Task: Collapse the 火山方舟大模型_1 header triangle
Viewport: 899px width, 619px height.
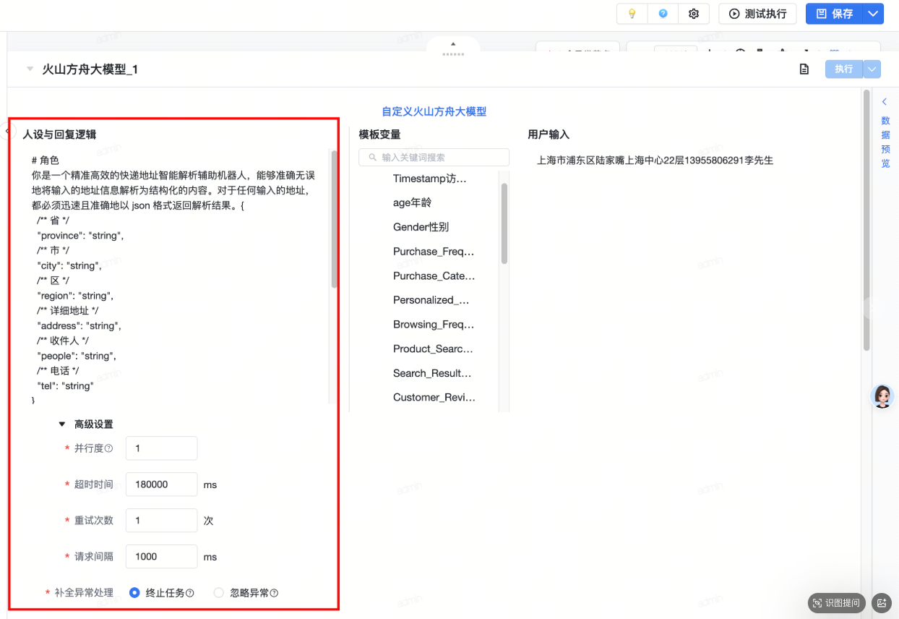Action: (x=30, y=69)
